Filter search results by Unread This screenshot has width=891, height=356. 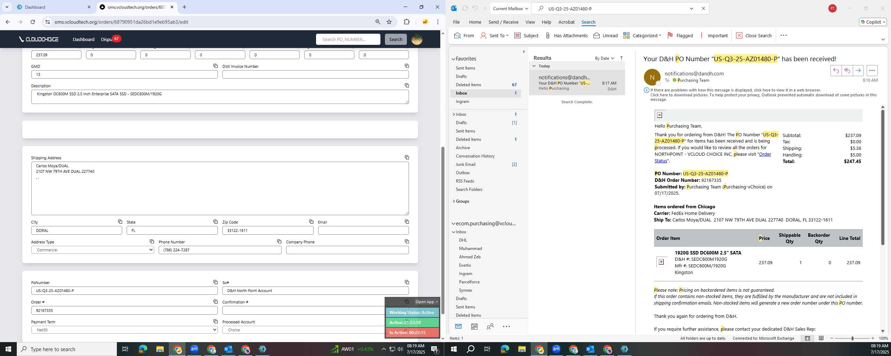pyautogui.click(x=606, y=35)
